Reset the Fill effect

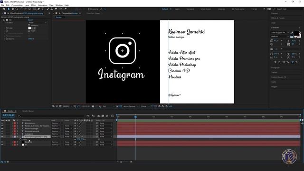[x=30, y=20]
